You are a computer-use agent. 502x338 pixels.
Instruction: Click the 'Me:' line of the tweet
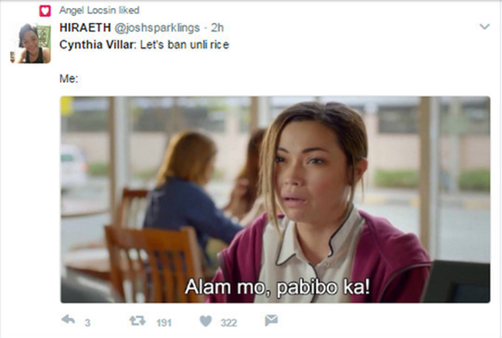(x=68, y=78)
